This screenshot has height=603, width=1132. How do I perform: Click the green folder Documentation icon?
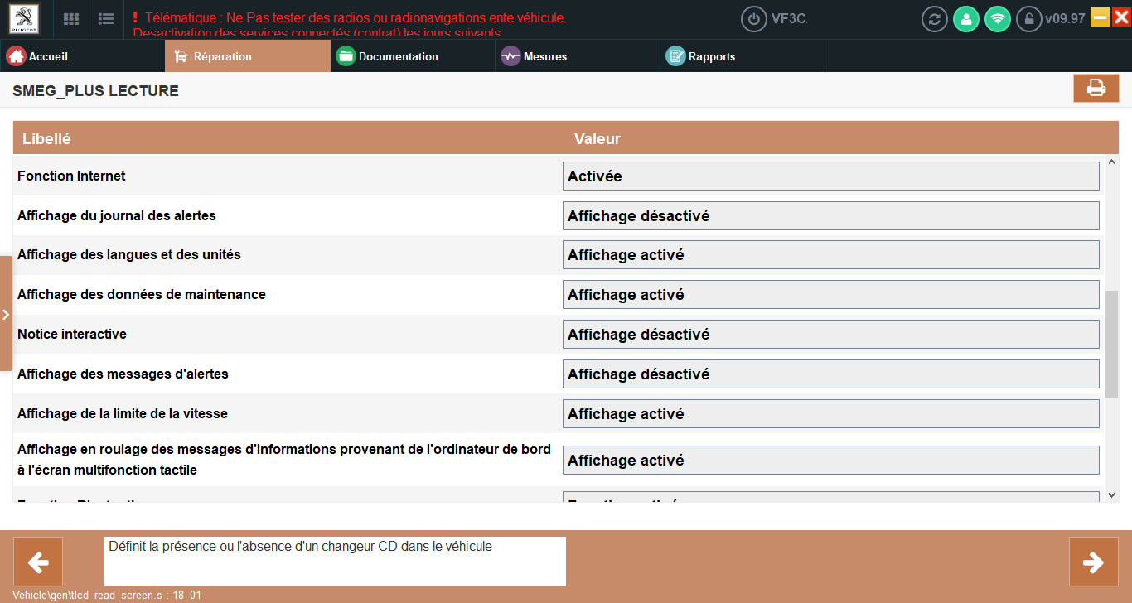[x=346, y=56]
